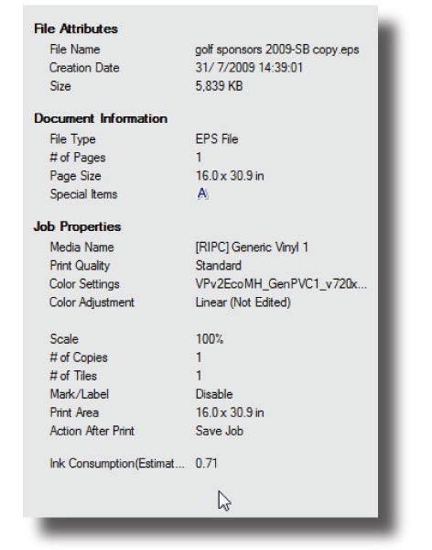Select the Job Properties heading
This screenshot has width=432, height=550.
[x=78, y=226]
